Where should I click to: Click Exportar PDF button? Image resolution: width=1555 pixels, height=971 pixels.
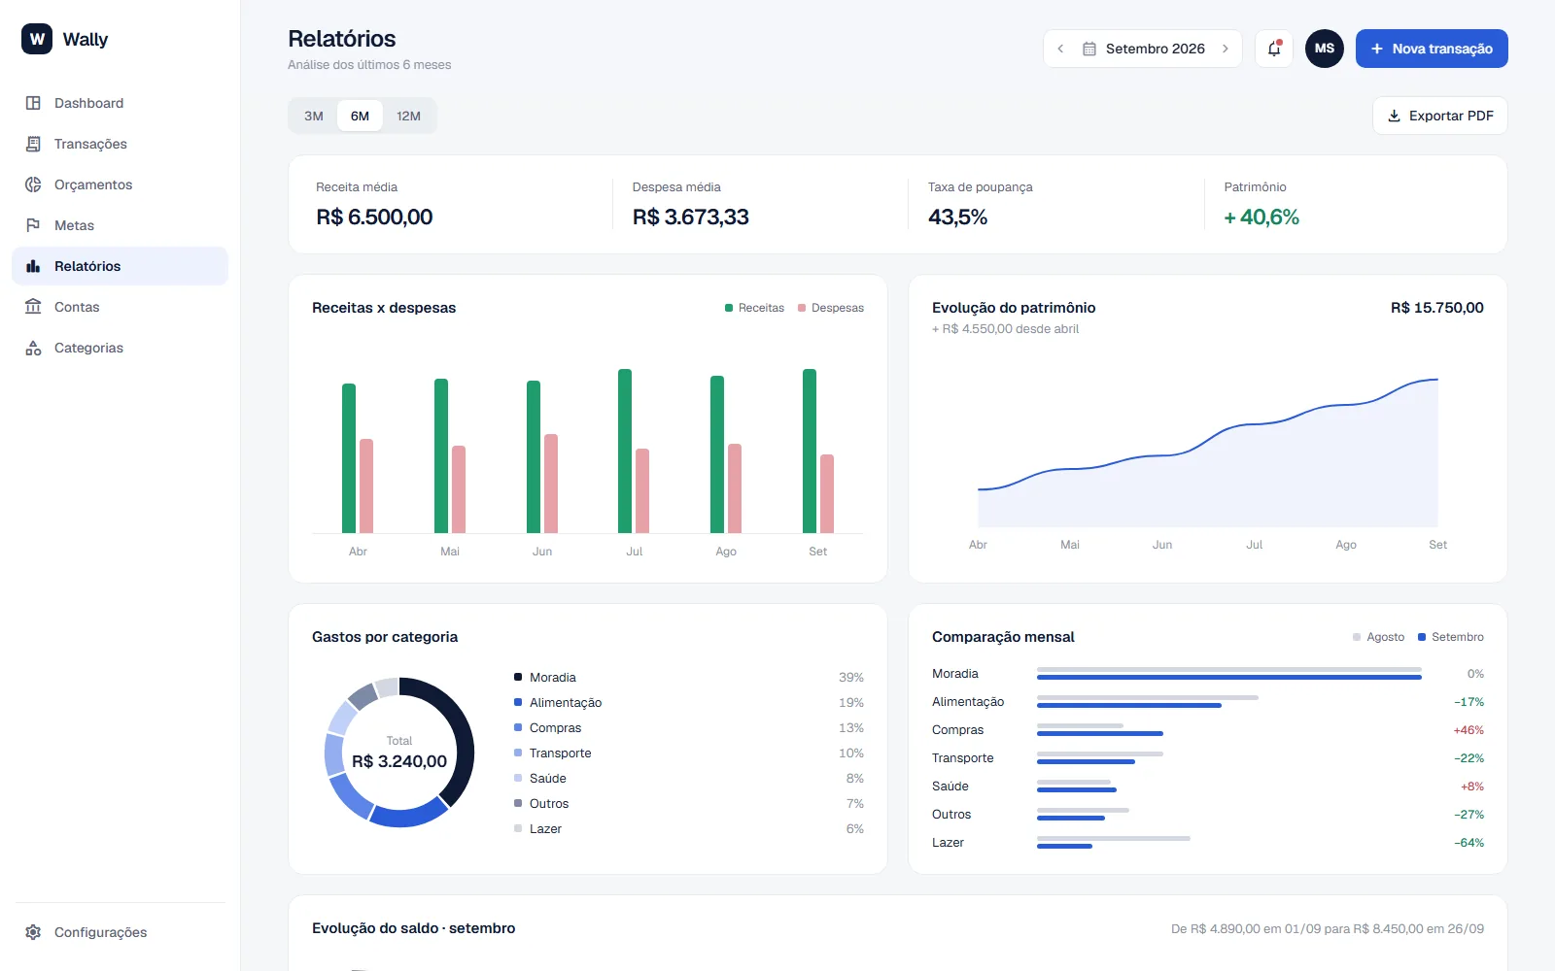coord(1440,116)
